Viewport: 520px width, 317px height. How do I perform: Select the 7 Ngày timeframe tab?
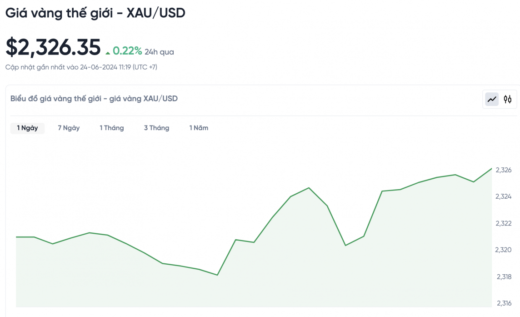pyautogui.click(x=69, y=128)
